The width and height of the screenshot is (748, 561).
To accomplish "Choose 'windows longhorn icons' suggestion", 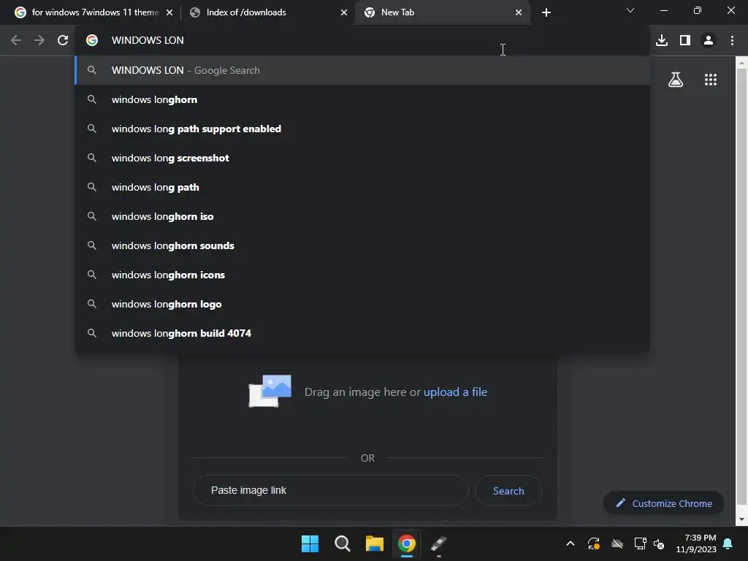I will pyautogui.click(x=362, y=275).
